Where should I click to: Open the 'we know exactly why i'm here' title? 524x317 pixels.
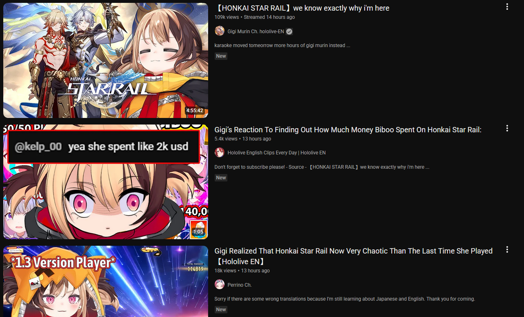pyautogui.click(x=302, y=8)
